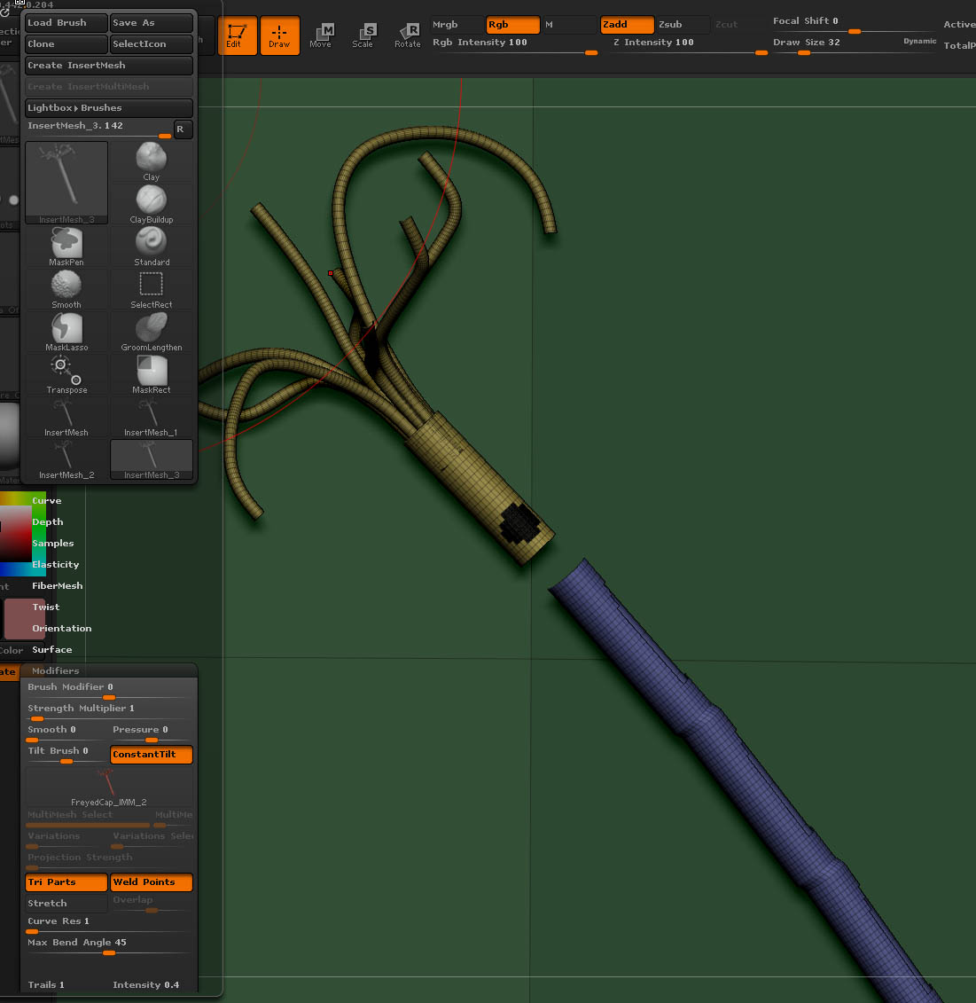Toggle Zadd mode

[x=627, y=24]
